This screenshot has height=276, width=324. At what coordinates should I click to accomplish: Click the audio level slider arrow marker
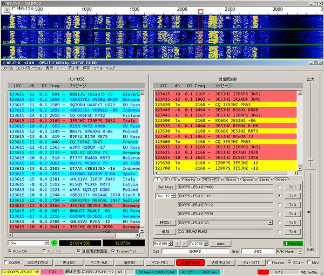[x=309, y=212]
